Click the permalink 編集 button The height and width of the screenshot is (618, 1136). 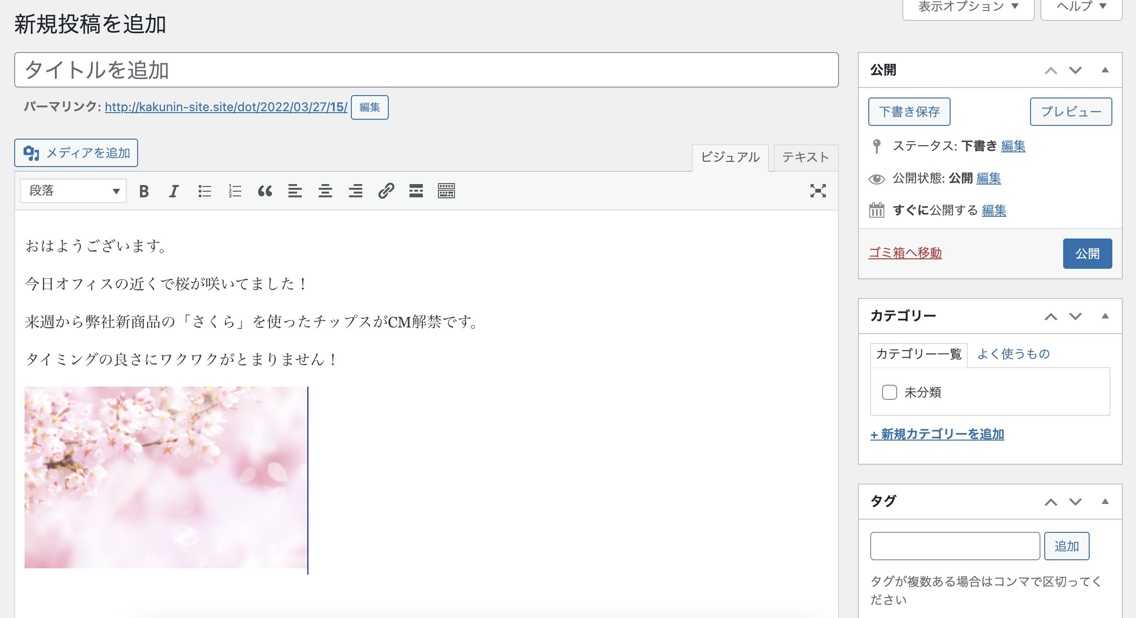(370, 107)
